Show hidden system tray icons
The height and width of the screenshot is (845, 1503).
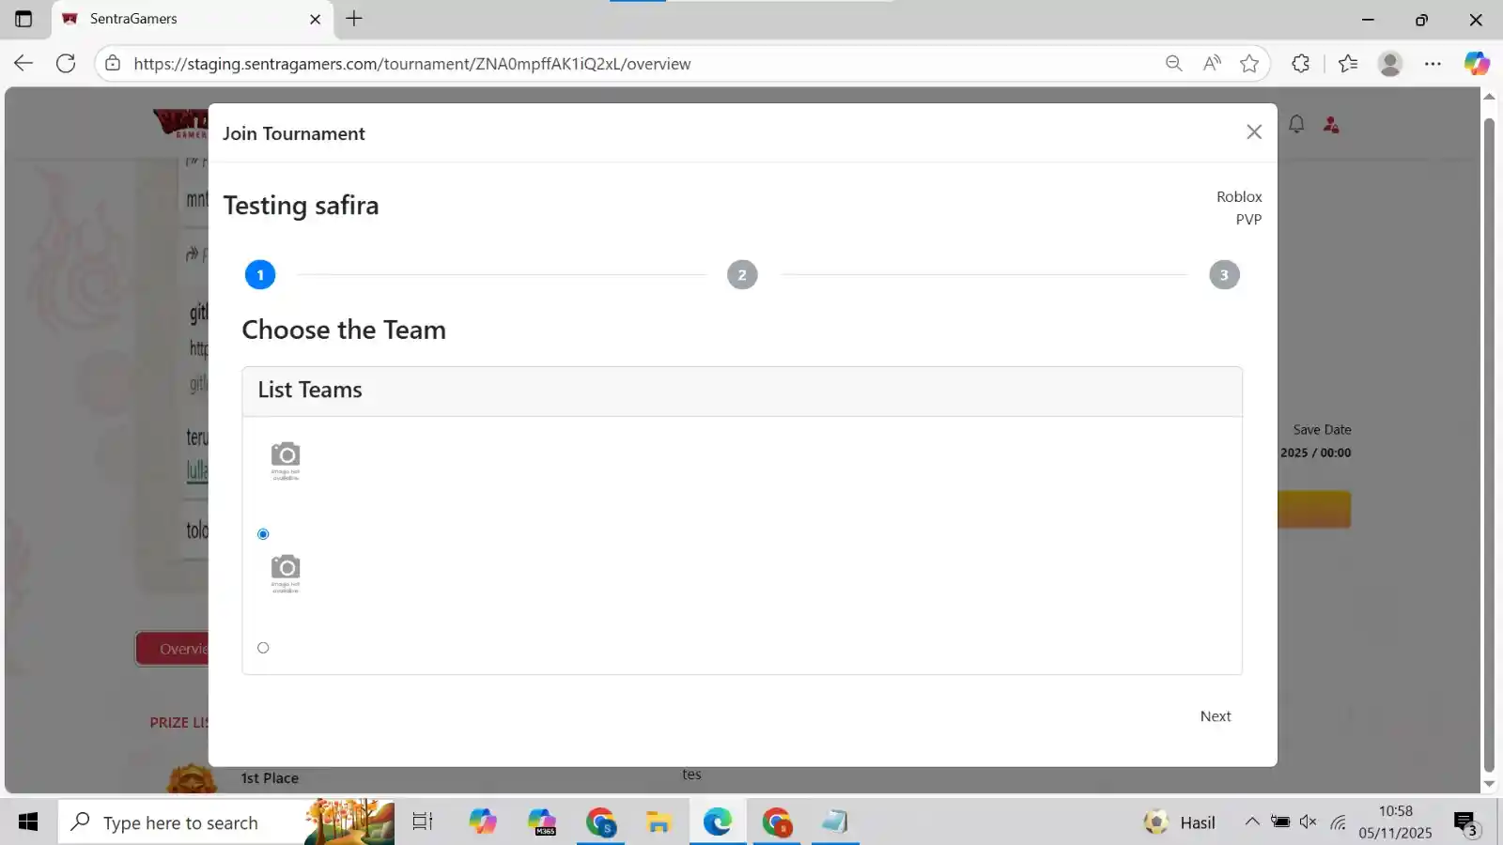pos(1251,822)
